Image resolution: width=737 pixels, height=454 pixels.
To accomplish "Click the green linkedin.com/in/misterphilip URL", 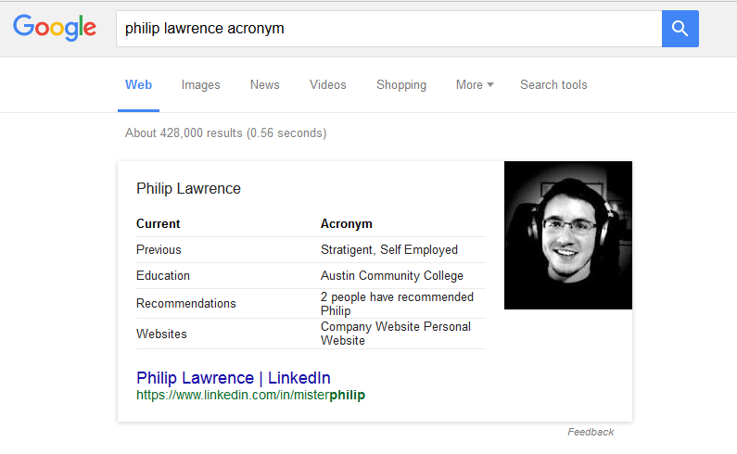I will pyautogui.click(x=250, y=396).
